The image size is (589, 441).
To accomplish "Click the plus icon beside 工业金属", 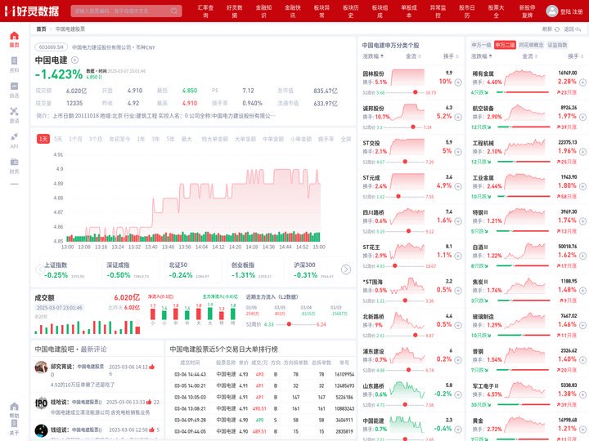I will pos(582,186).
